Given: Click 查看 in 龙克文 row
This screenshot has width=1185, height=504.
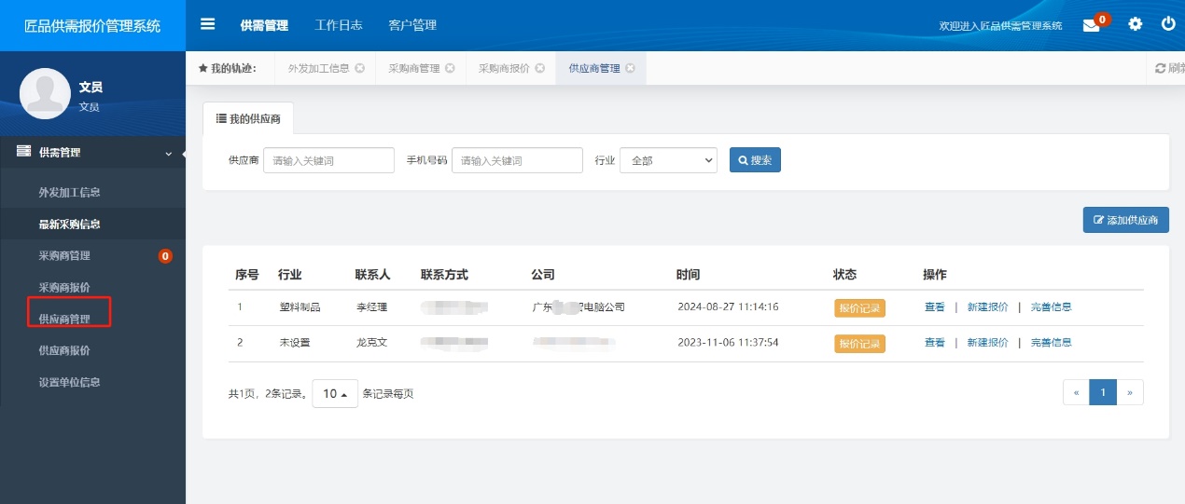Looking at the screenshot, I should click(x=935, y=343).
